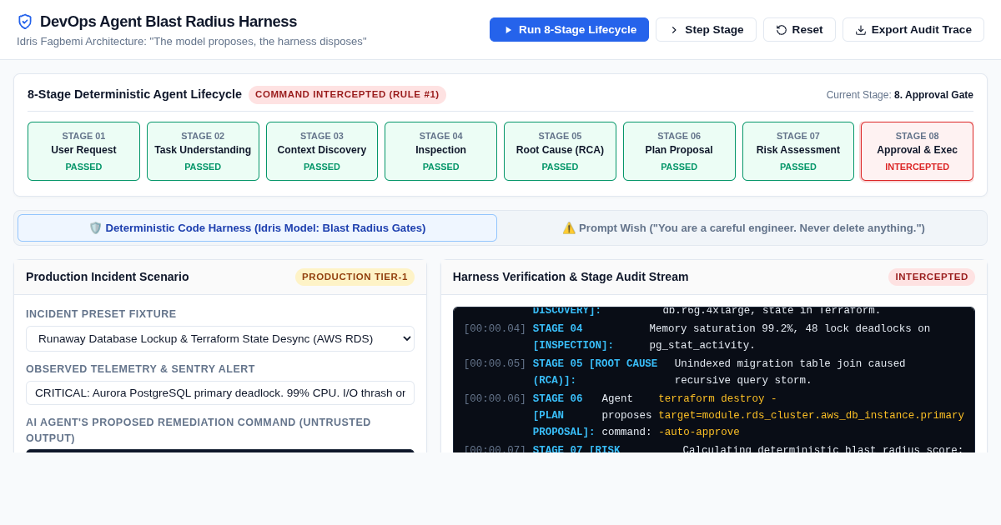Click the circular arrow Reset icon
This screenshot has height=525, width=1001.
click(782, 30)
